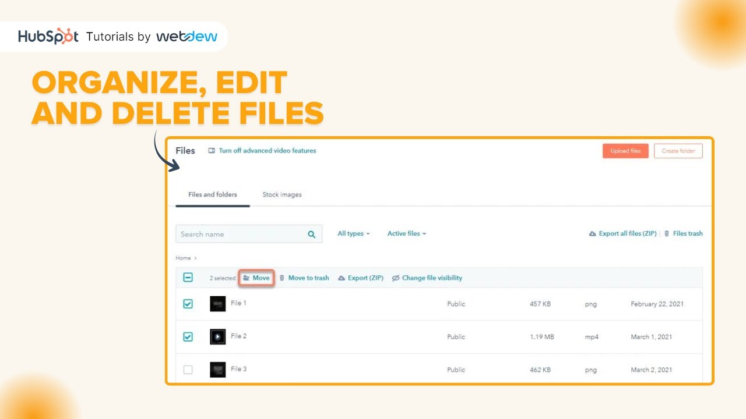
Task: Uncheck the File 2 checkbox
Action: point(188,336)
